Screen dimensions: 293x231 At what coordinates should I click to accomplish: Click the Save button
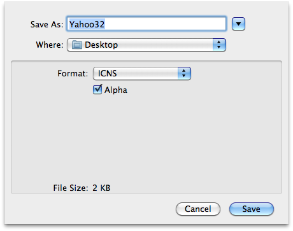[252, 209]
